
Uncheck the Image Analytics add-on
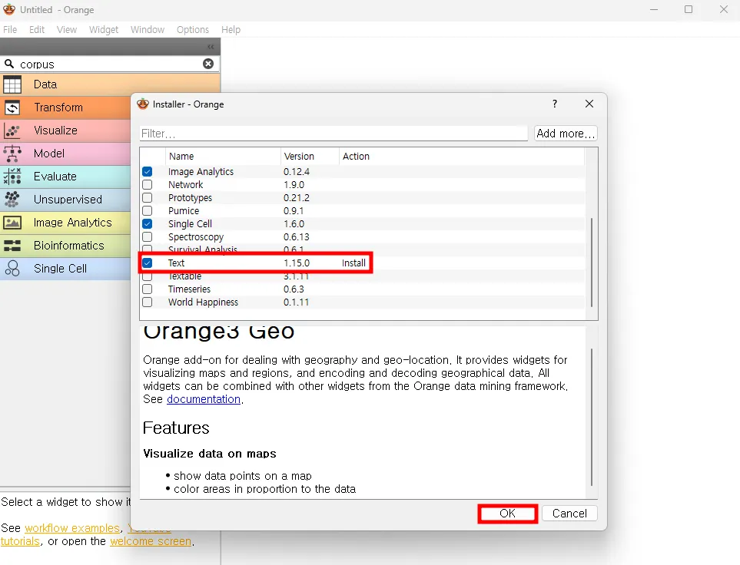click(148, 172)
